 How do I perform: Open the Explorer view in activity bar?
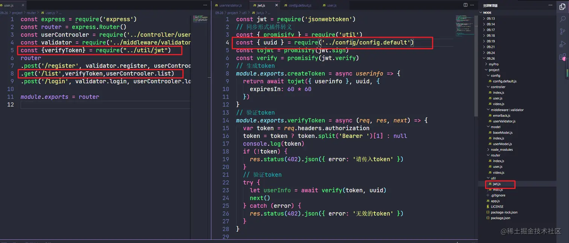pos(562,6)
